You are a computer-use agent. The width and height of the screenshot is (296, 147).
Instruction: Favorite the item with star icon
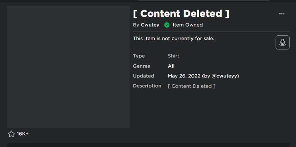[x=11, y=134]
